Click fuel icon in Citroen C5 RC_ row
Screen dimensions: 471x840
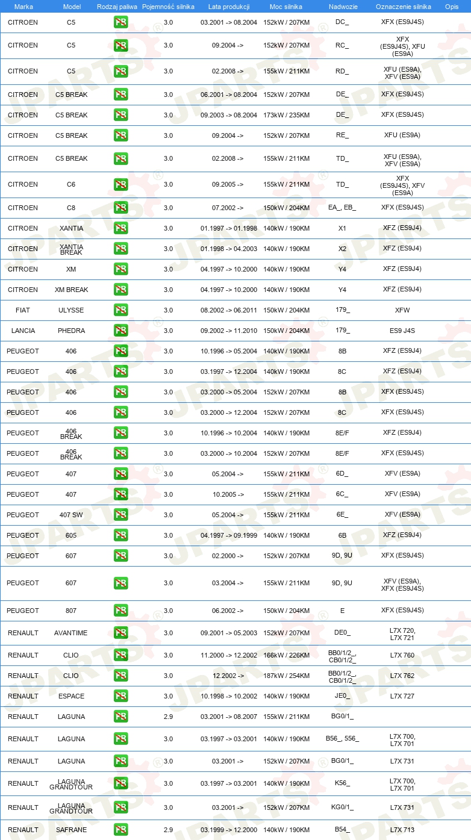pyautogui.click(x=120, y=45)
